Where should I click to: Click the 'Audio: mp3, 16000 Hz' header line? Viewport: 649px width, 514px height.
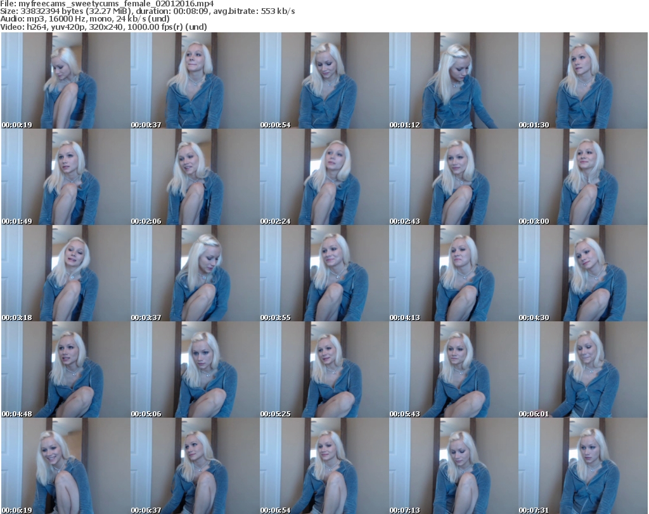click(x=85, y=19)
